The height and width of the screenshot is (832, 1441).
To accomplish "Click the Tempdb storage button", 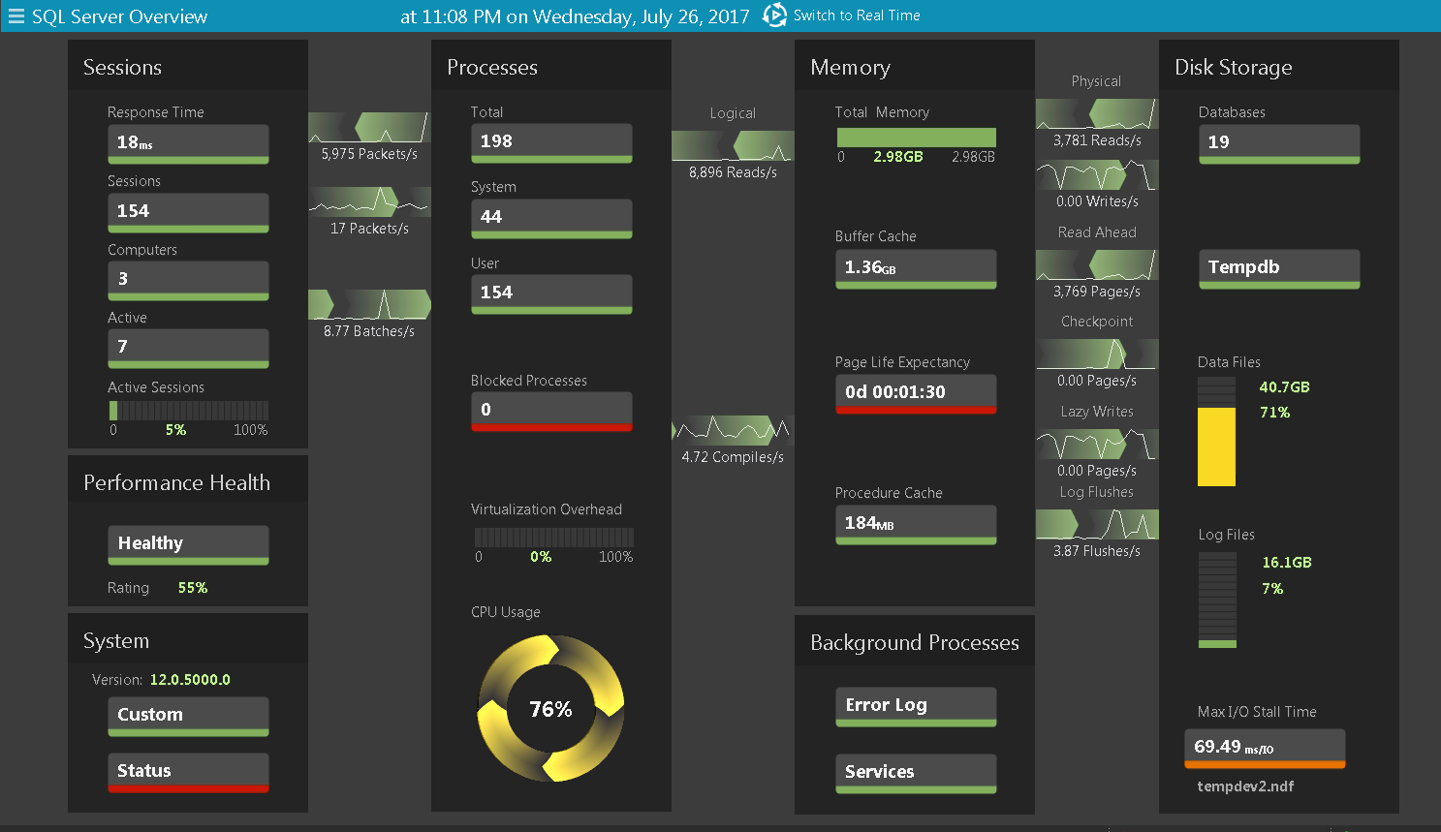I will point(1279,268).
